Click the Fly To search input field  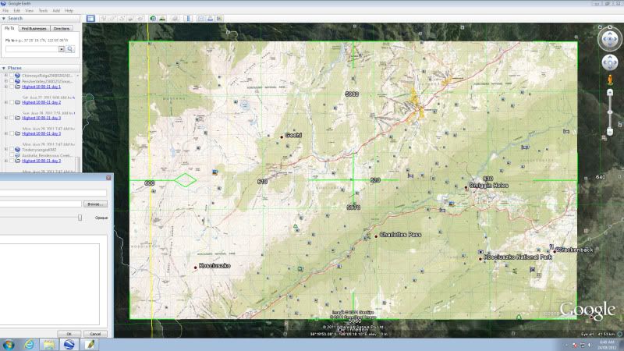32,49
